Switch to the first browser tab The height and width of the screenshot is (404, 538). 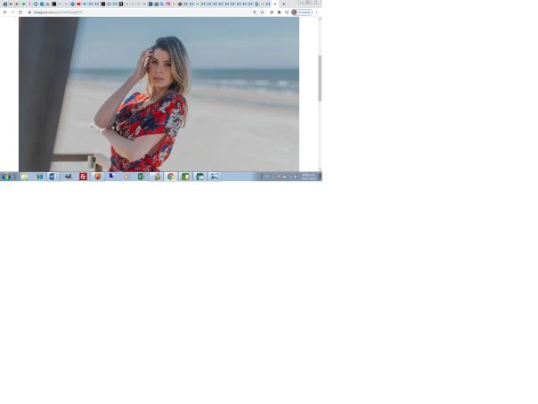click(x=4, y=4)
